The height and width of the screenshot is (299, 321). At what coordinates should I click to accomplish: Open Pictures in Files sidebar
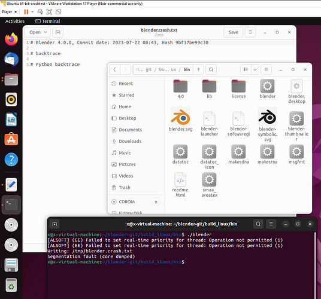136,164
